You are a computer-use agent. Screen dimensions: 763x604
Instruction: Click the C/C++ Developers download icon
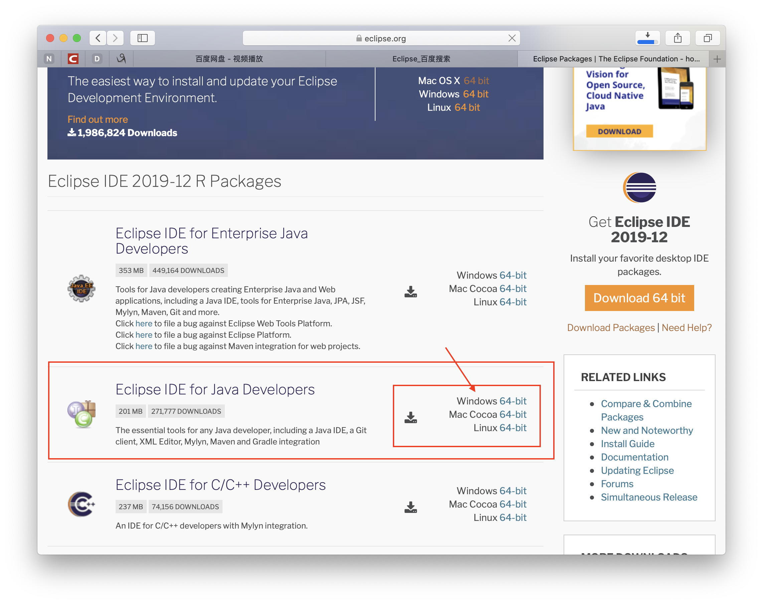pyautogui.click(x=411, y=507)
